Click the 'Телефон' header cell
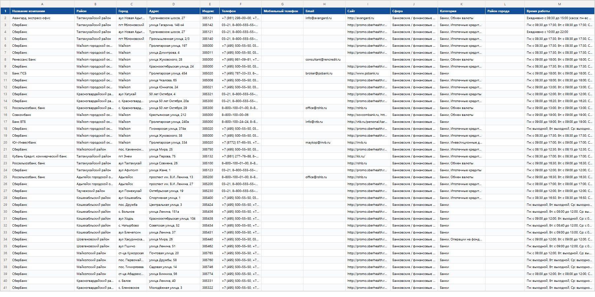 coord(240,11)
